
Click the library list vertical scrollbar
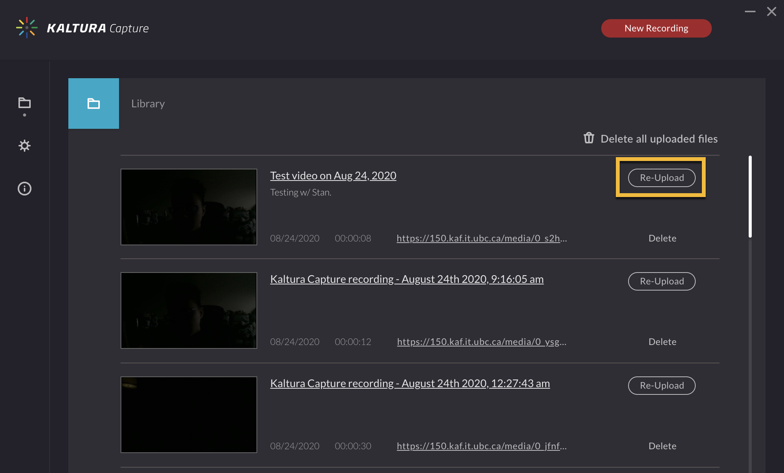750,197
